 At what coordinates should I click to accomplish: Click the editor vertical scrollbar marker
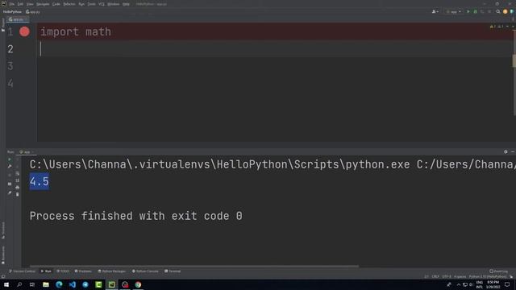tap(514, 61)
